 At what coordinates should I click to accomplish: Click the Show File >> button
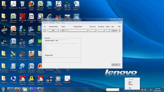[116, 65]
